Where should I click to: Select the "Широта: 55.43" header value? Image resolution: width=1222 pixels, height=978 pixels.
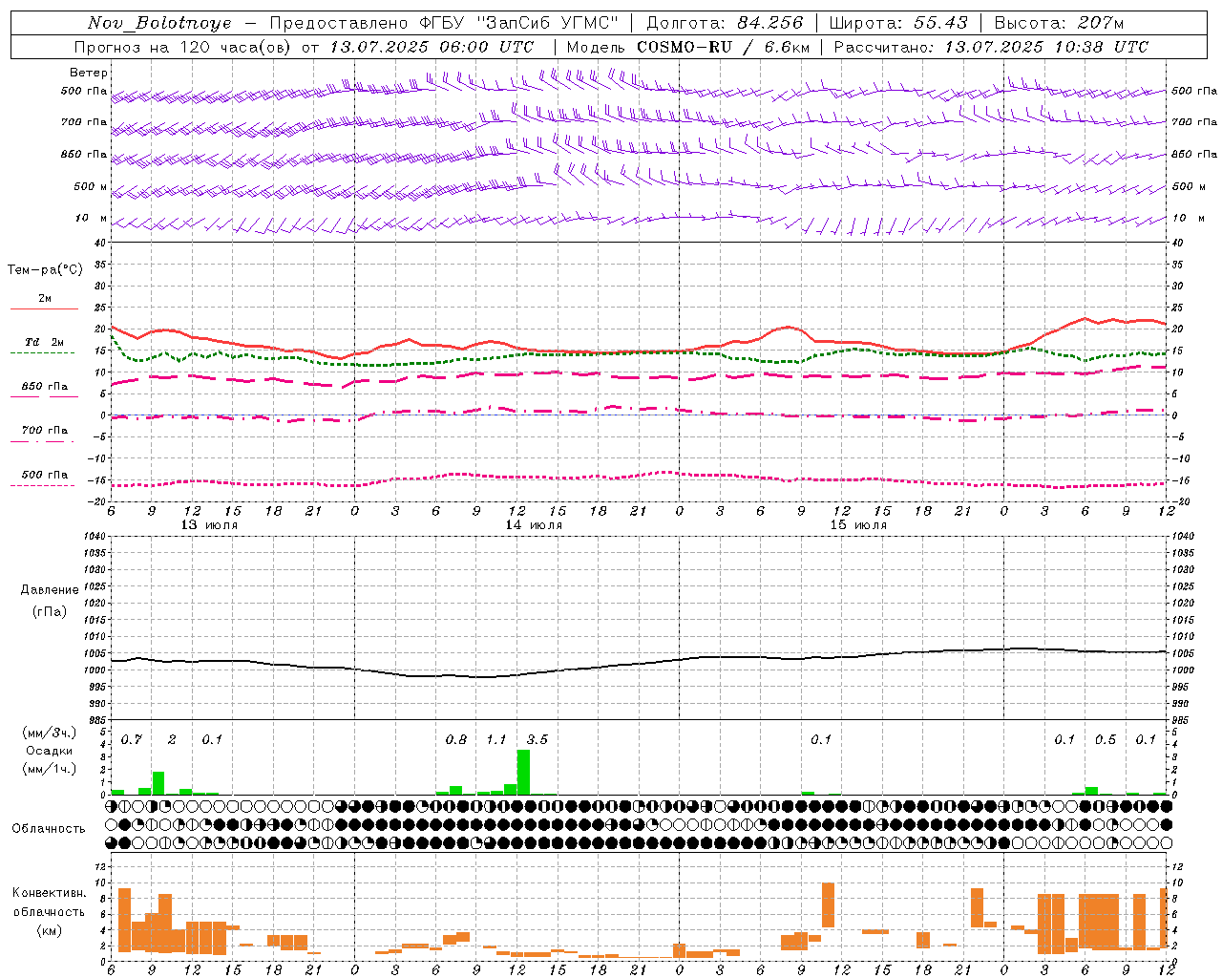tap(898, 23)
